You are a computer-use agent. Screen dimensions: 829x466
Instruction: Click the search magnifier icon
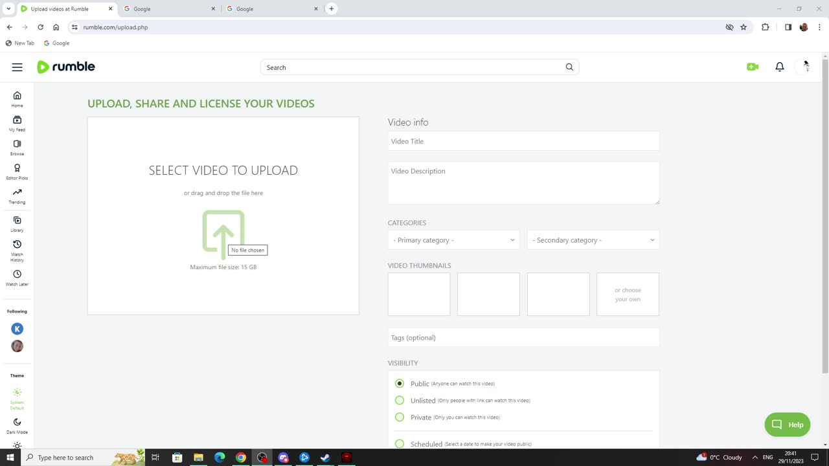(569, 67)
